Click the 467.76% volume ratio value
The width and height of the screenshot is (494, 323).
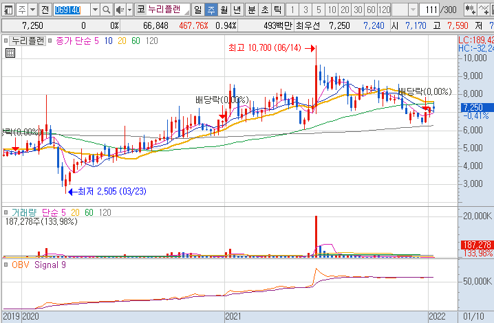(x=193, y=25)
